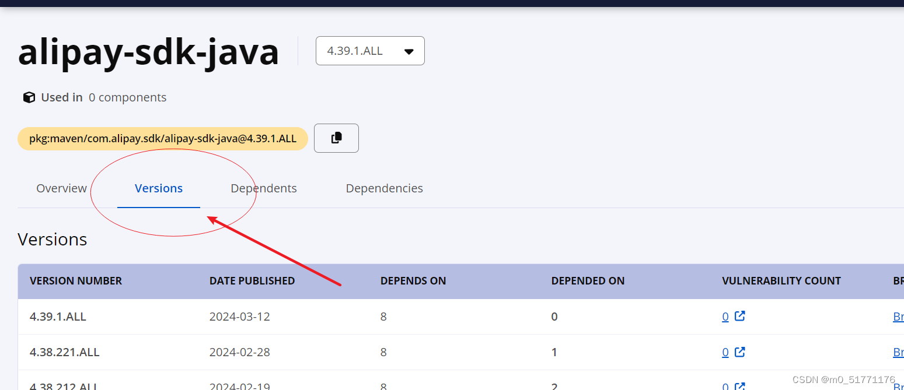Open the Dependencies tab
The height and width of the screenshot is (390, 904).
pos(385,188)
